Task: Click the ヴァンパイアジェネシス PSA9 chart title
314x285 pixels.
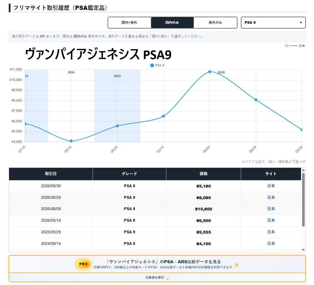Action: [x=98, y=54]
